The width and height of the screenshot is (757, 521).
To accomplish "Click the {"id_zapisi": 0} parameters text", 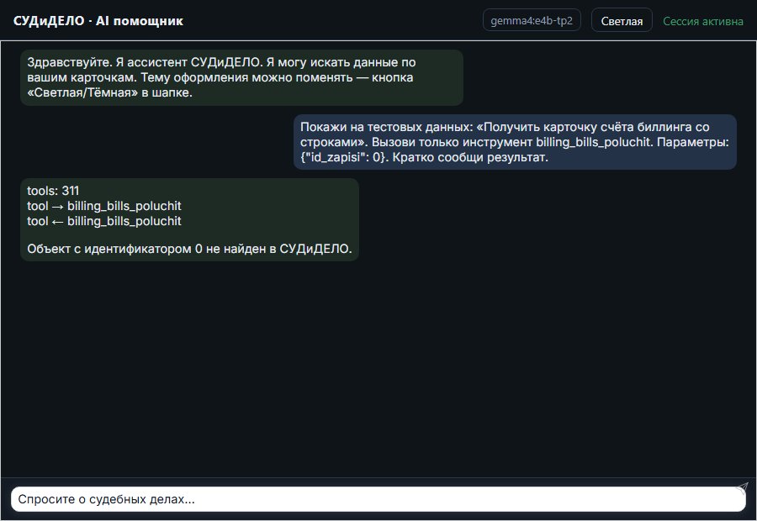I will point(343,157).
